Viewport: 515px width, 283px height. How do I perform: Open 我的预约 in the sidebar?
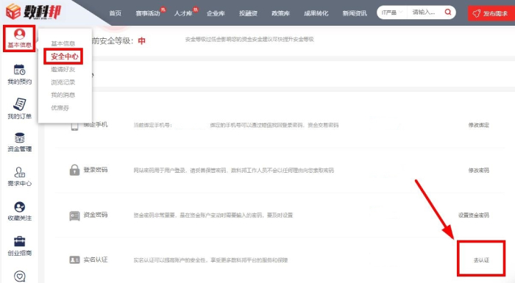(19, 74)
